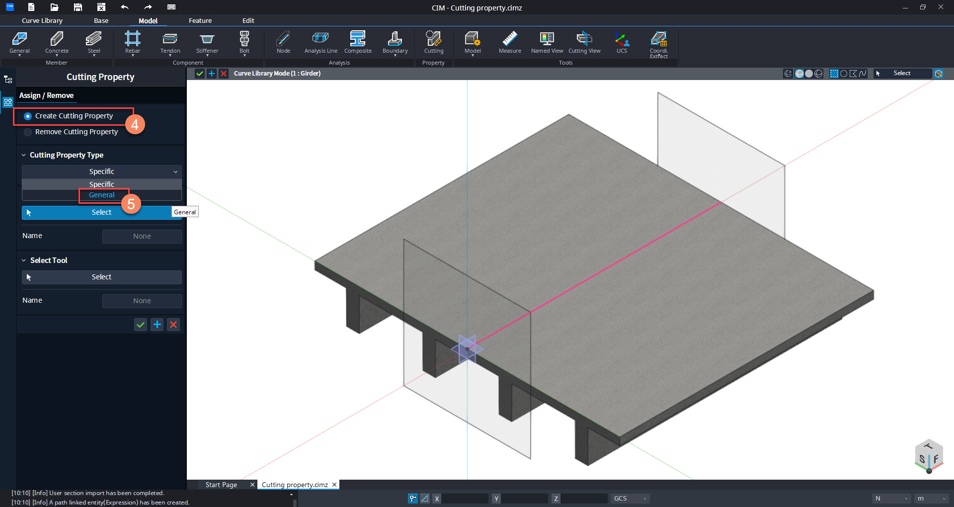The height and width of the screenshot is (507, 954).
Task: Open the Cutting Property tool
Action: pyautogui.click(x=434, y=43)
